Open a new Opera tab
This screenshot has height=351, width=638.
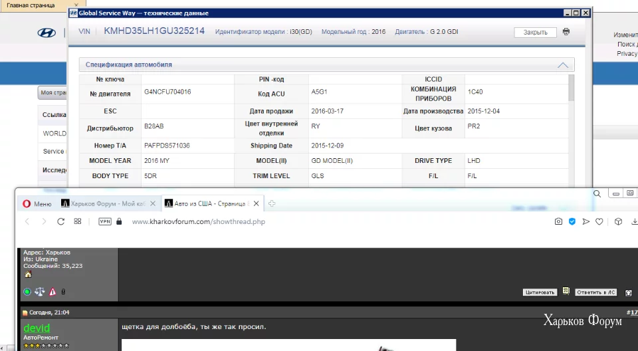click(x=272, y=203)
